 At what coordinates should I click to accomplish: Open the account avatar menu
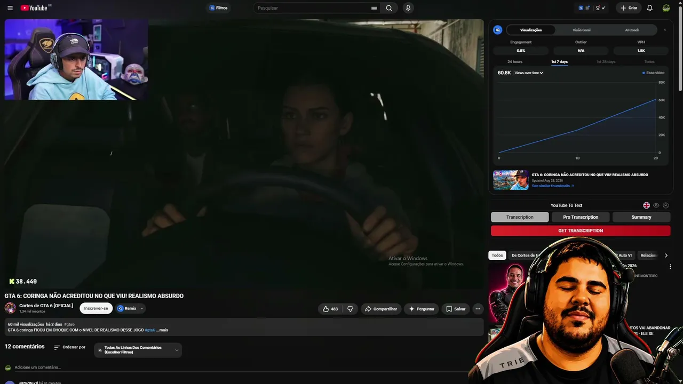coord(666,8)
